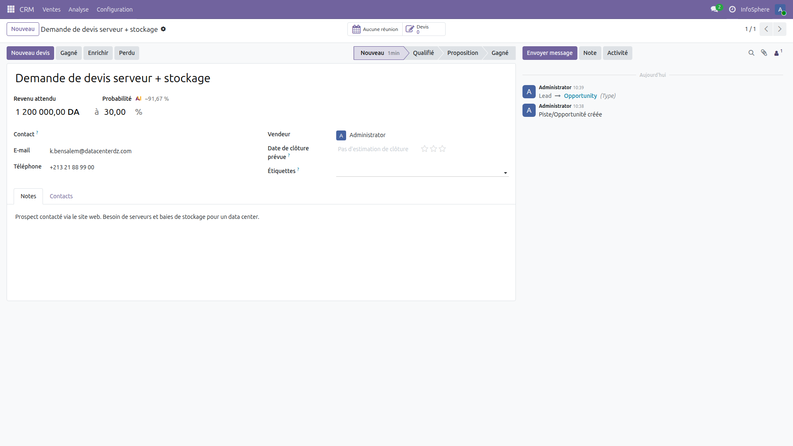793x446 pixels.
Task: Go to the next record arrow
Action: (780, 29)
